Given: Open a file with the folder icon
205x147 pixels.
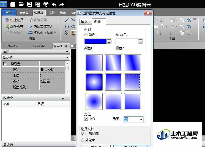Looking at the screenshot, I should [21, 4].
